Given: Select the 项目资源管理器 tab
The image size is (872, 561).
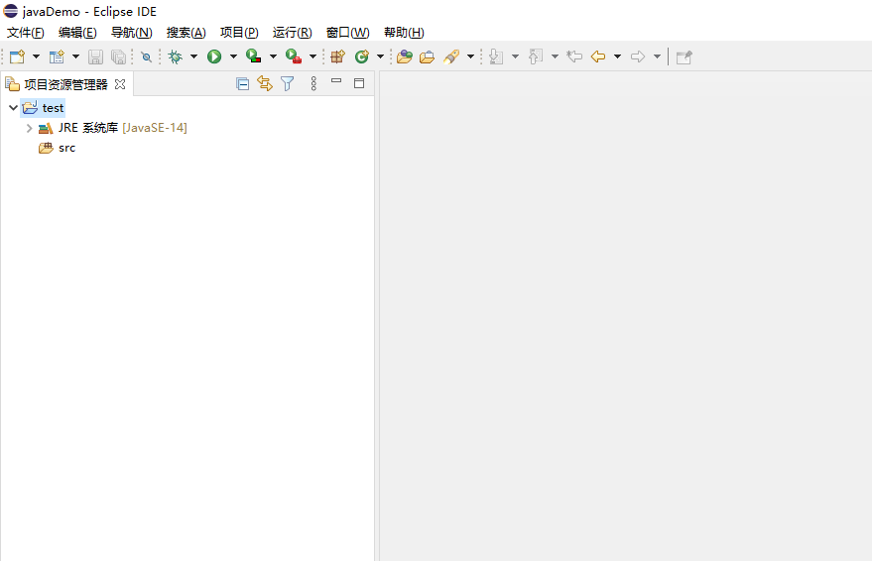Looking at the screenshot, I should 65,84.
